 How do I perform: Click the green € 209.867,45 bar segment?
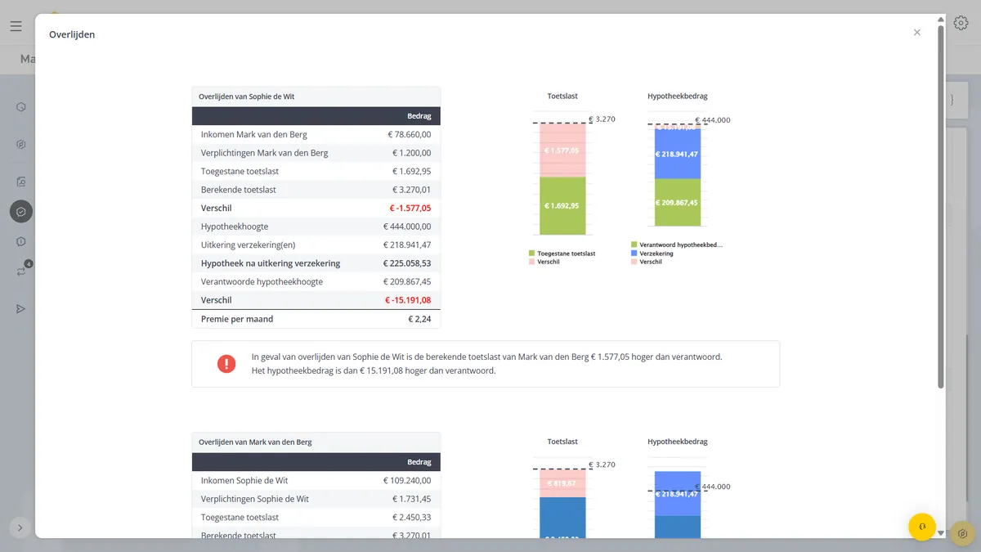point(678,203)
